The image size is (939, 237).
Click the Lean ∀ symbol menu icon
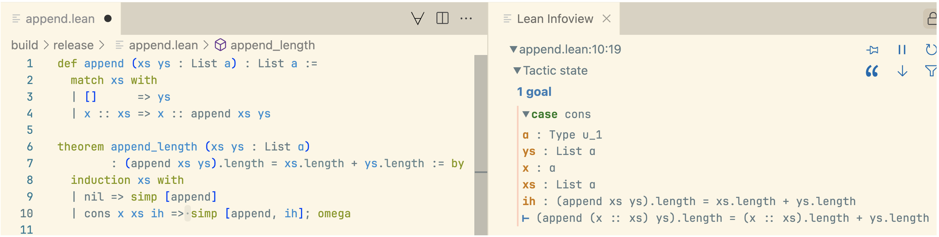pyautogui.click(x=417, y=18)
